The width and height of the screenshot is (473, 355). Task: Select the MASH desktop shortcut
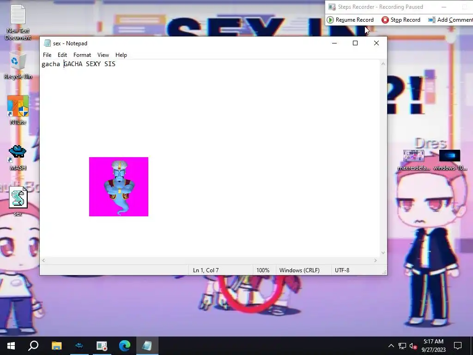18,157
